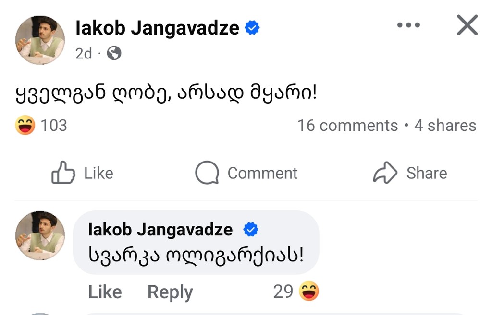Click the verified badge in the comment
The height and width of the screenshot is (315, 492).
click(250, 230)
